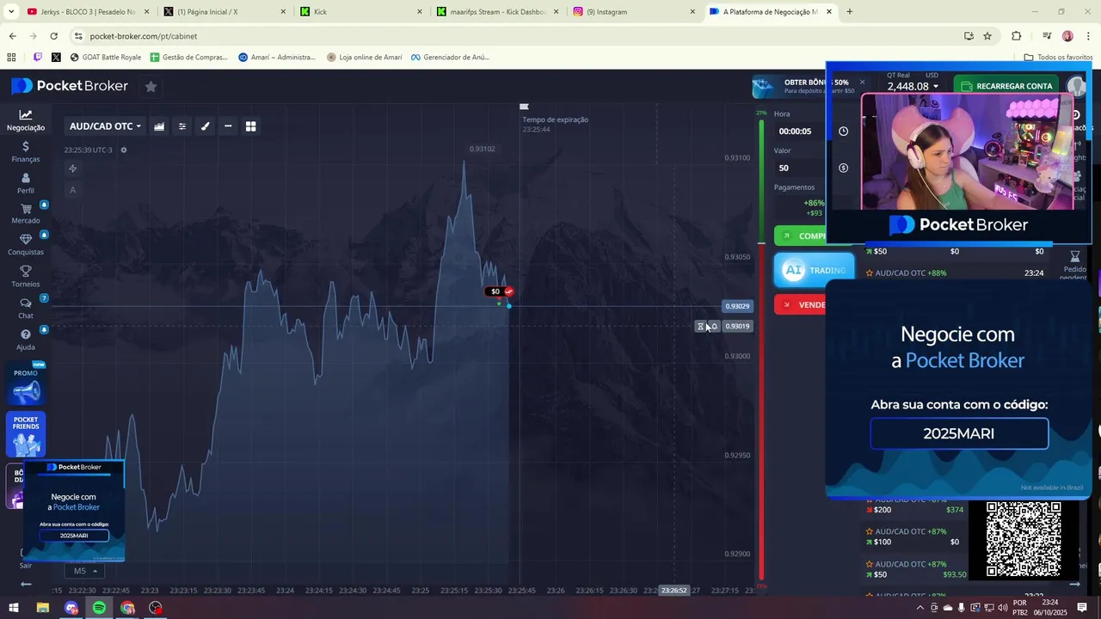Image resolution: width=1101 pixels, height=619 pixels.
Task: Open the browser extensions puzzle icon
Action: click(x=1017, y=36)
